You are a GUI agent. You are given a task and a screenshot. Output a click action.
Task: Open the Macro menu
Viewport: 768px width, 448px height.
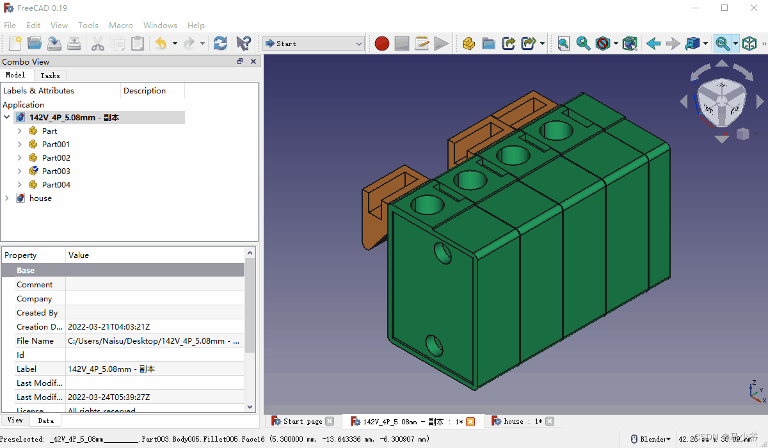[x=120, y=25]
